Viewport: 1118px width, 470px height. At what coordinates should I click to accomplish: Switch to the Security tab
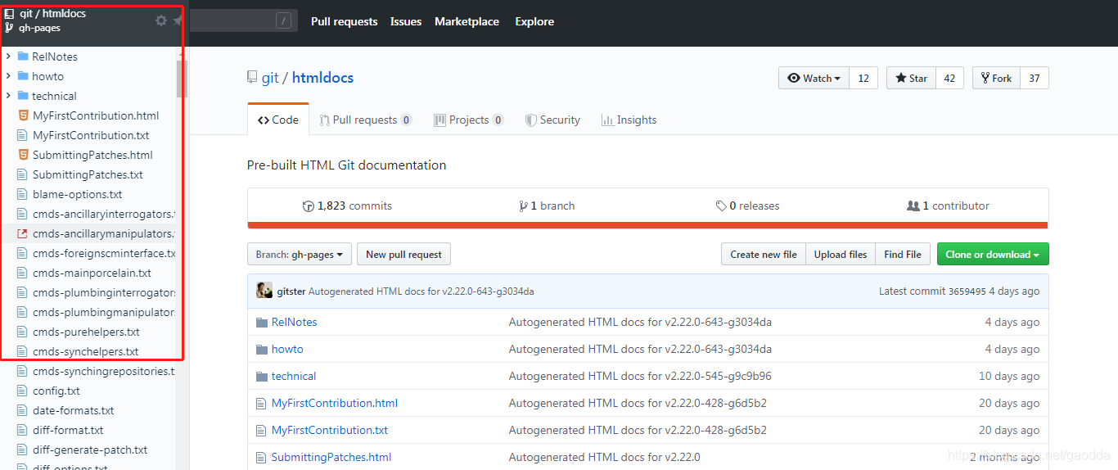click(x=552, y=120)
